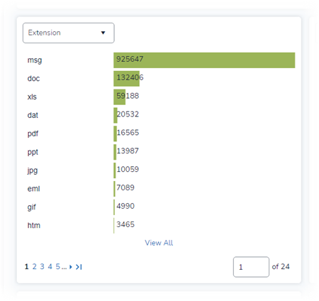Select the doc bar with 132406
The image size is (319, 301).
point(126,79)
